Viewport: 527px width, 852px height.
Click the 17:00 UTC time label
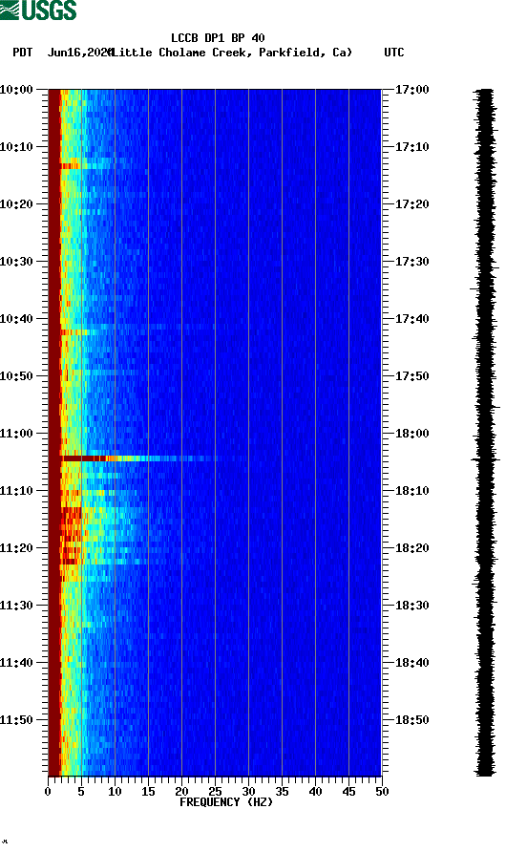pos(411,90)
